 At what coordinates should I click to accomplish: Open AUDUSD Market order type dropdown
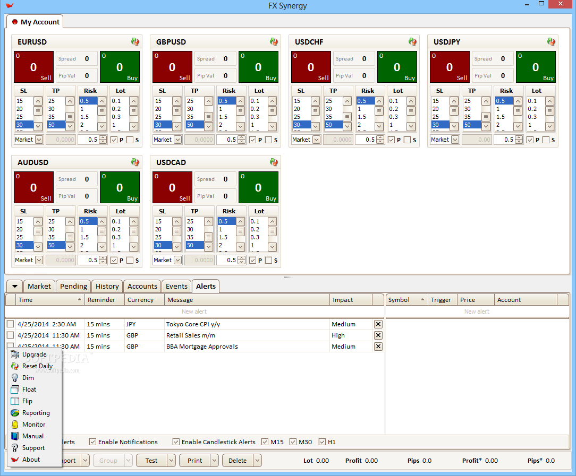pos(39,260)
